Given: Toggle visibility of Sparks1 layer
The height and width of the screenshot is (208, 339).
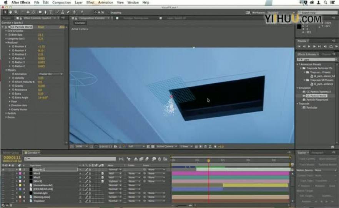Looking at the screenshot, I should click(3, 169).
